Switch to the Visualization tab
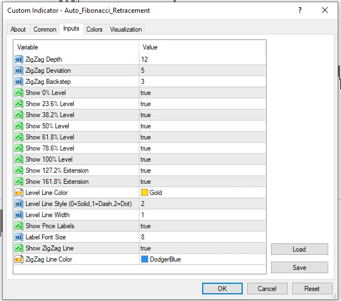 pos(126,29)
